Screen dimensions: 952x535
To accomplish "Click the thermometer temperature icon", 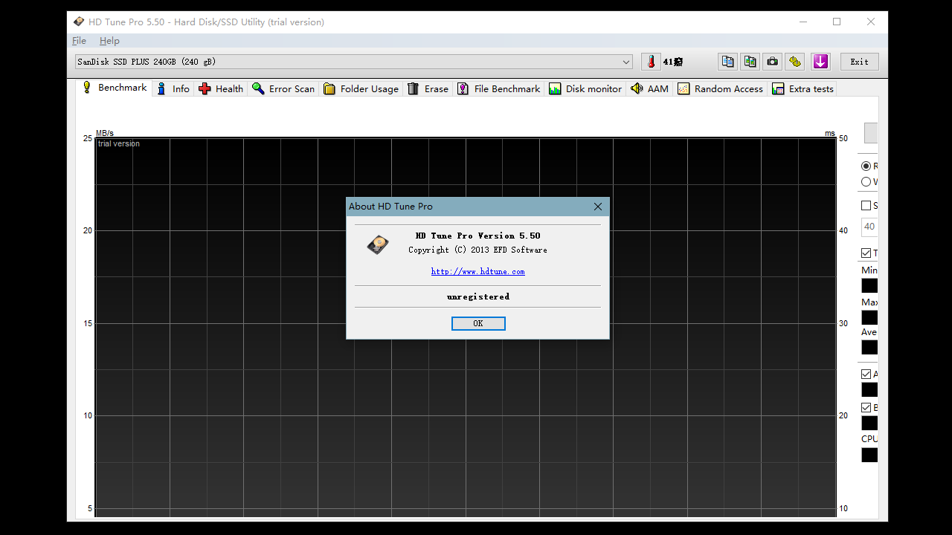I will 652,62.
